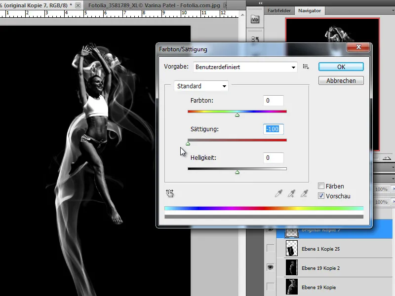Click the layer name Ebene 19 Kopie
The height and width of the screenshot is (296, 395).
318,287
